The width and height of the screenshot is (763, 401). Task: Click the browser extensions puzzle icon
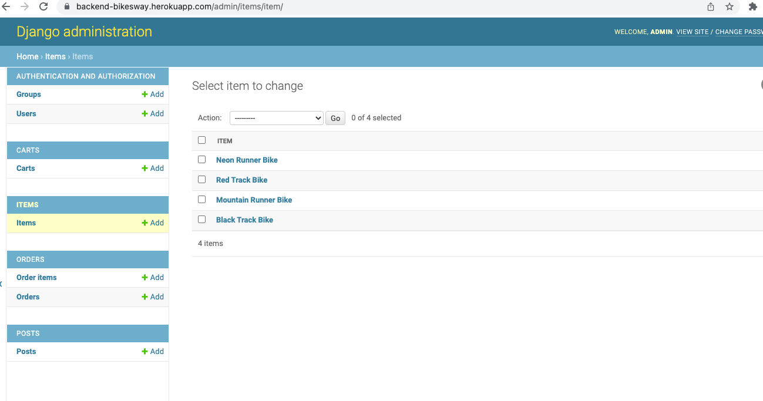752,6
